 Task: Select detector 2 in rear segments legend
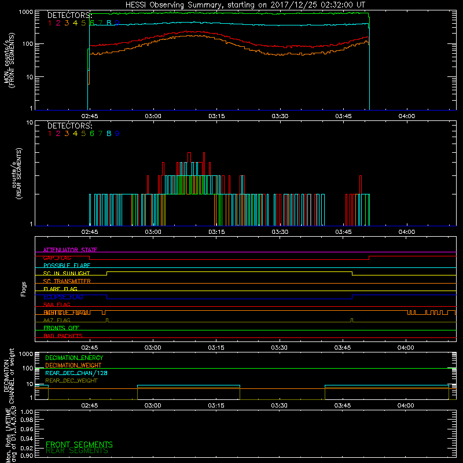click(x=58, y=134)
